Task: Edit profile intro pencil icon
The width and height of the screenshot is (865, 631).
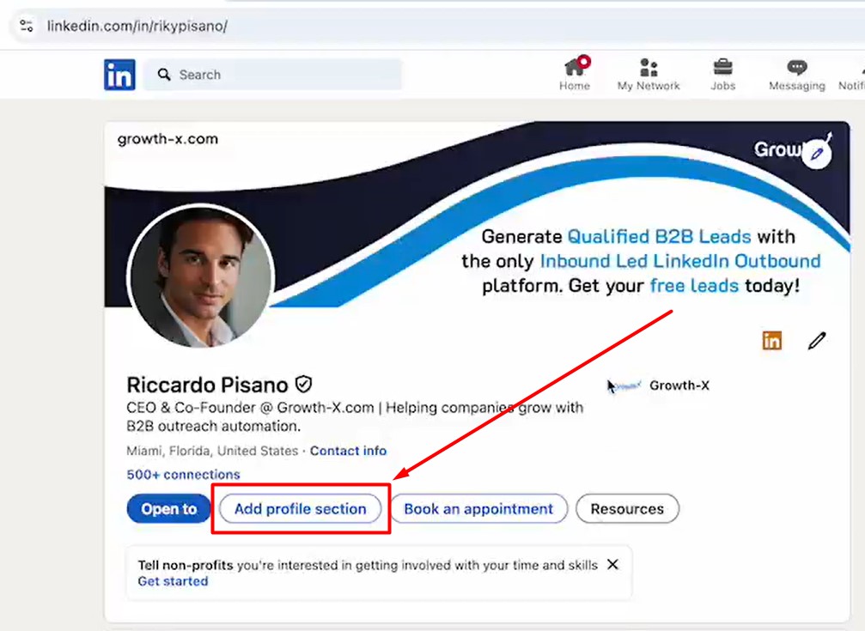Action: 817,341
